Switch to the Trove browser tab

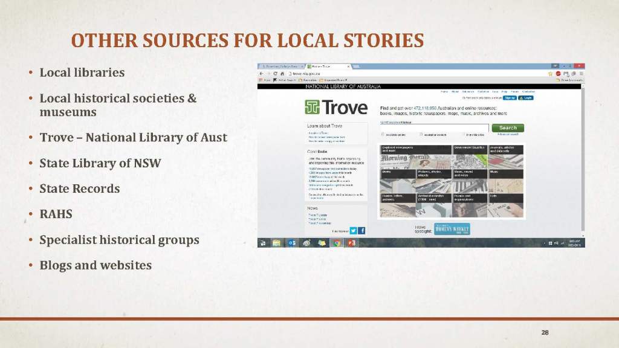(x=326, y=65)
